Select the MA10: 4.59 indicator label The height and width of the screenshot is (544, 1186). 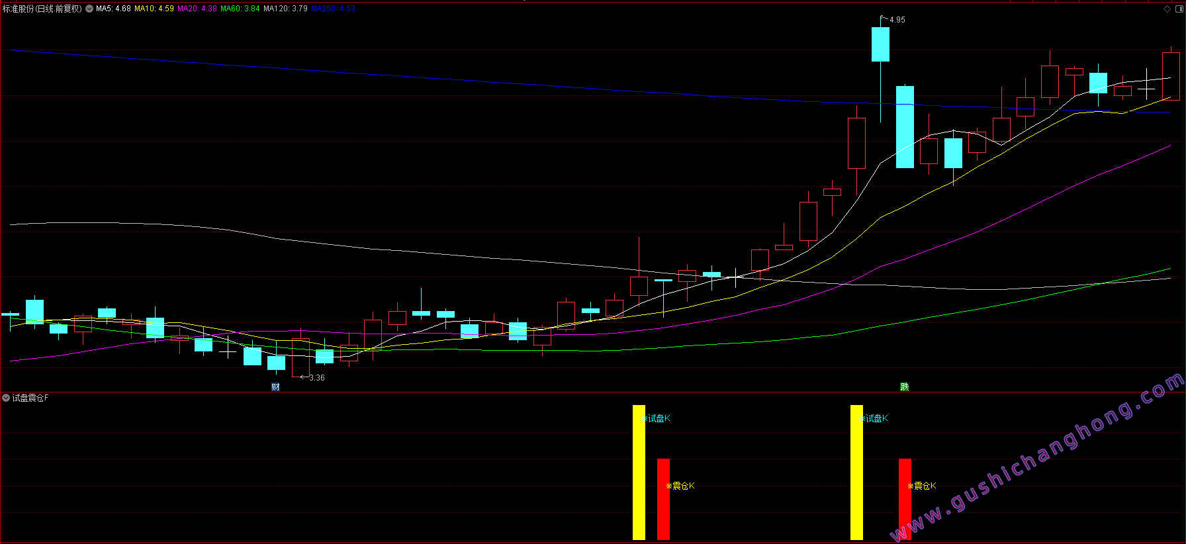[x=154, y=9]
